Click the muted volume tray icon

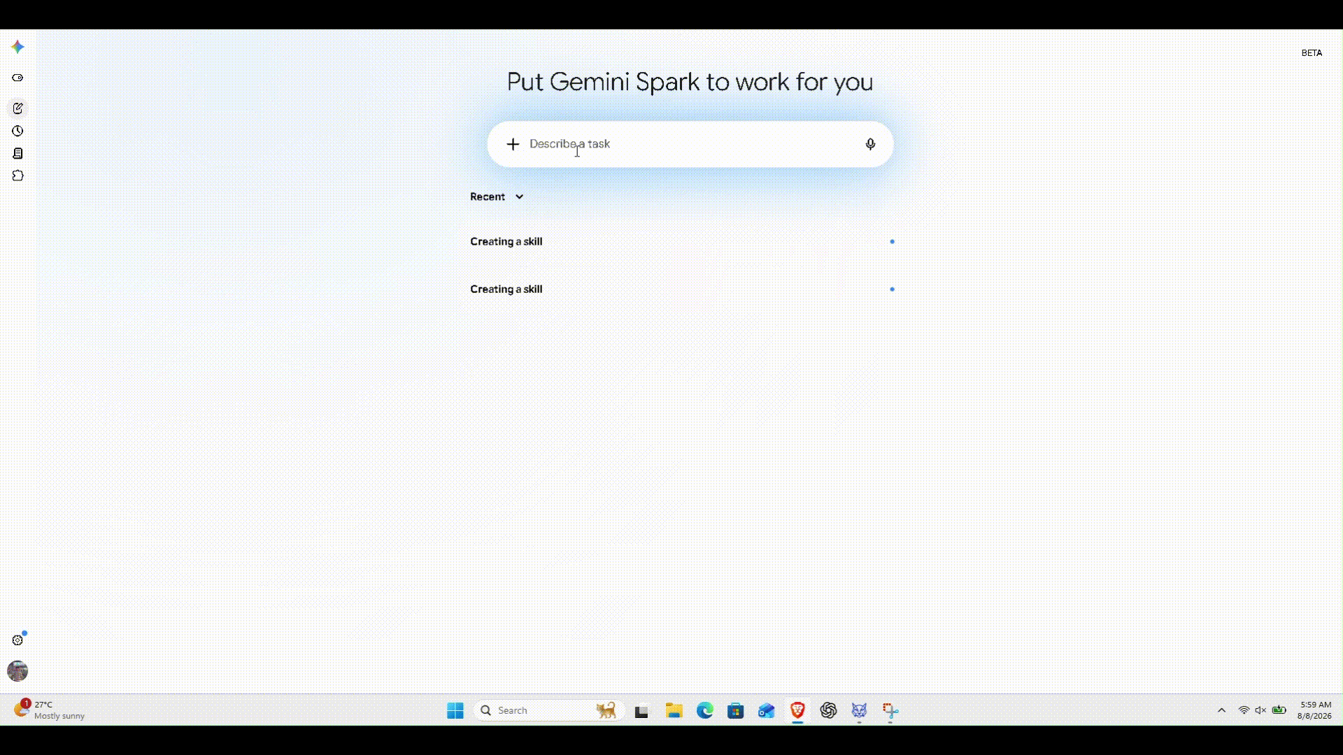tap(1260, 710)
